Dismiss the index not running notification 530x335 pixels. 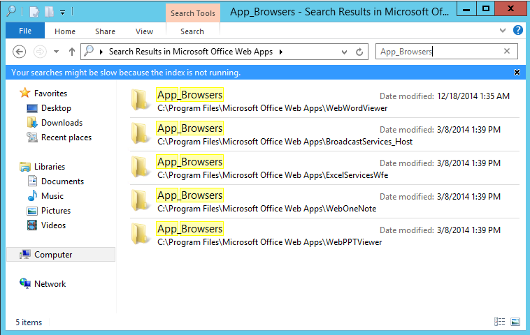click(x=517, y=72)
